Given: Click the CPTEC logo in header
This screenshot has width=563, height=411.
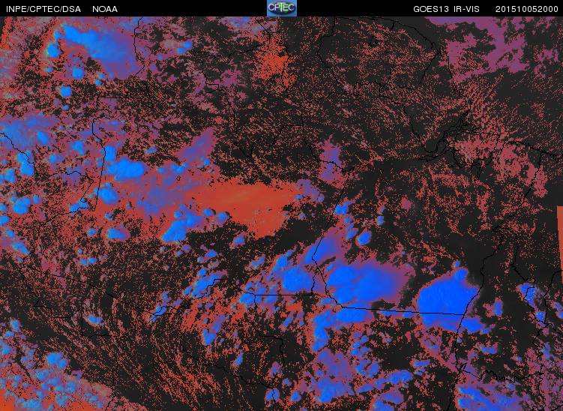Looking at the screenshot, I should coord(282,8).
